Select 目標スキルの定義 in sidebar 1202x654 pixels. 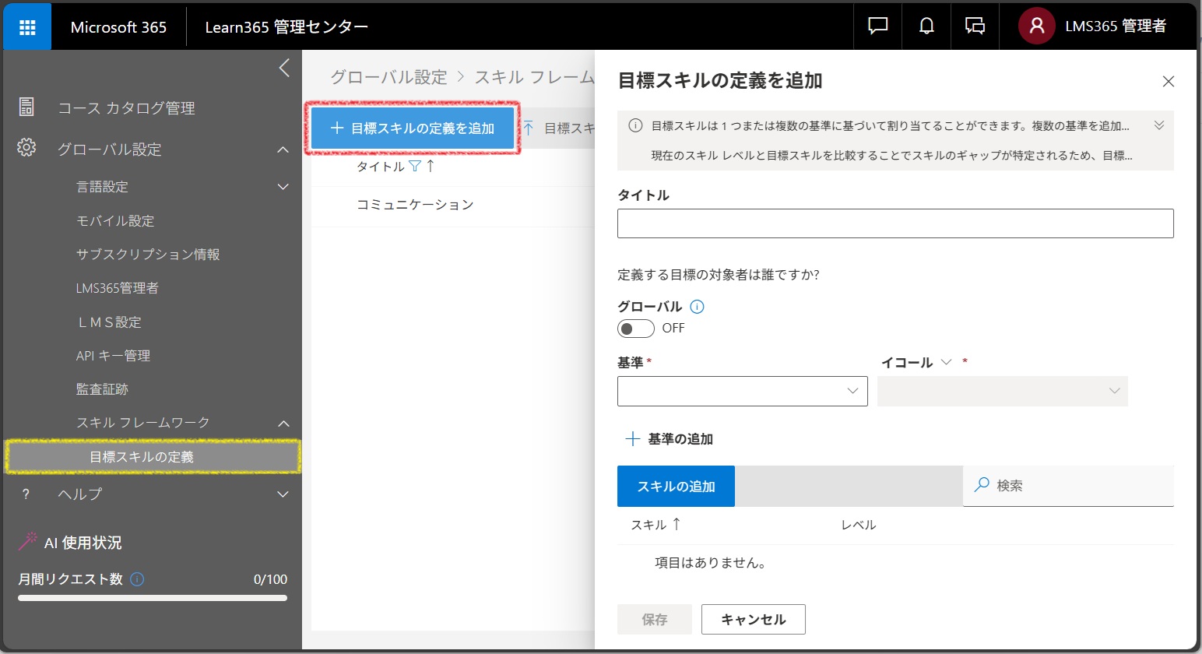[153, 457]
